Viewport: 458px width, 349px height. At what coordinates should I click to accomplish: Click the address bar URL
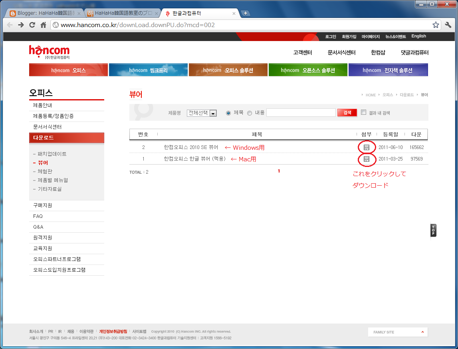pos(138,25)
